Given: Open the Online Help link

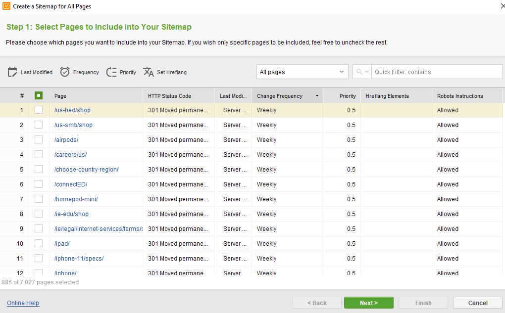Looking at the screenshot, I should click(x=23, y=303).
